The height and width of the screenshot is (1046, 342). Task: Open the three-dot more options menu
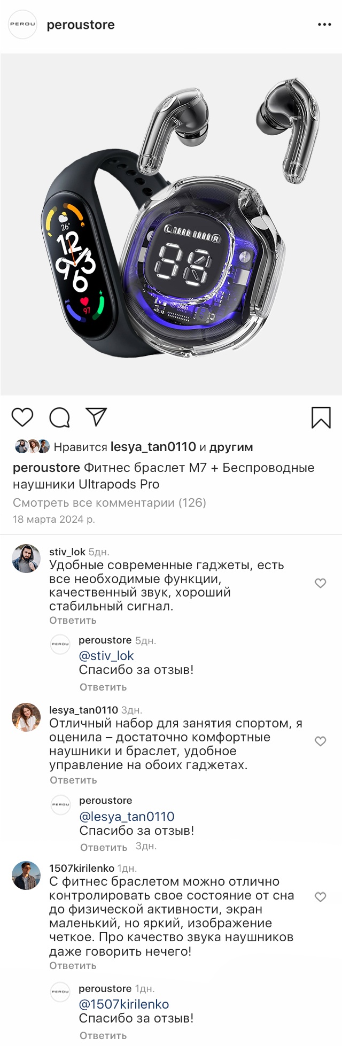click(x=324, y=25)
